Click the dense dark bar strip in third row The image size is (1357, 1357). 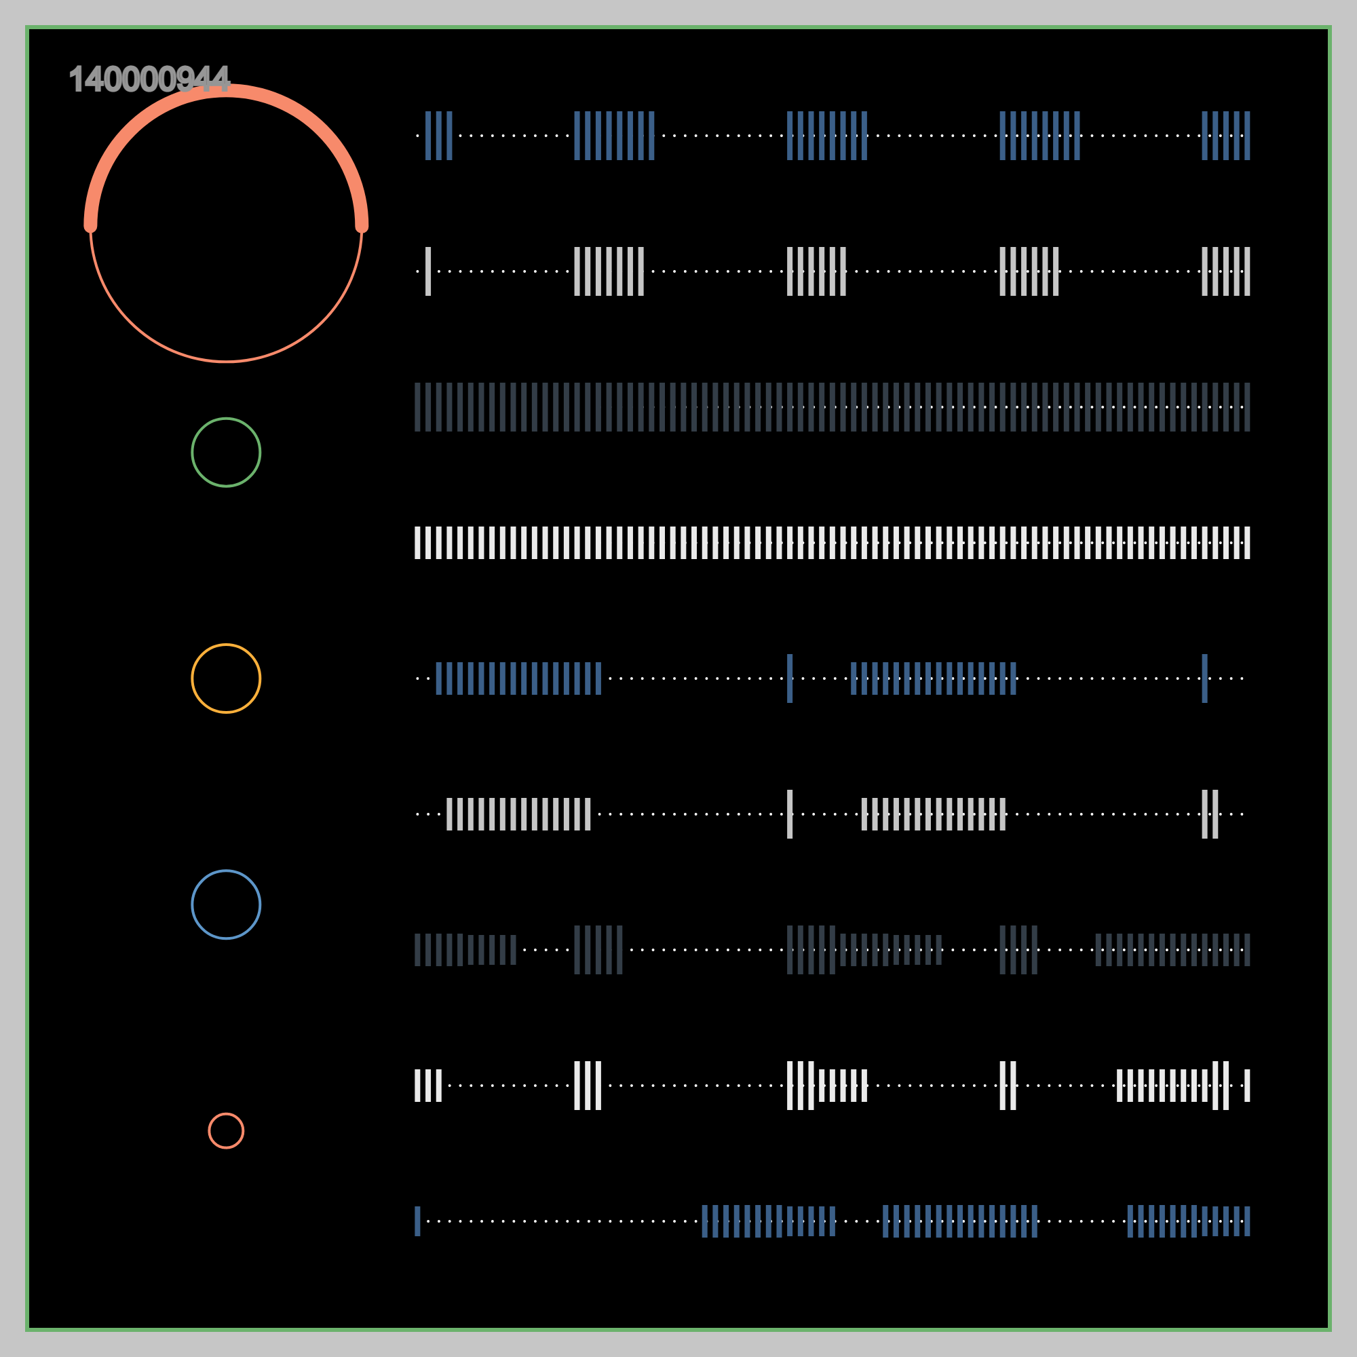click(x=832, y=406)
